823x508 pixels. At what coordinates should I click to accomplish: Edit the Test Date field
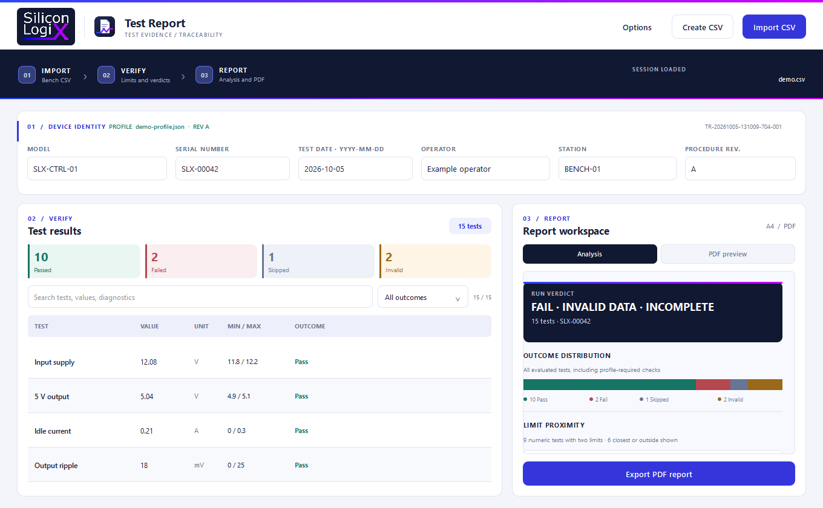[x=355, y=169]
